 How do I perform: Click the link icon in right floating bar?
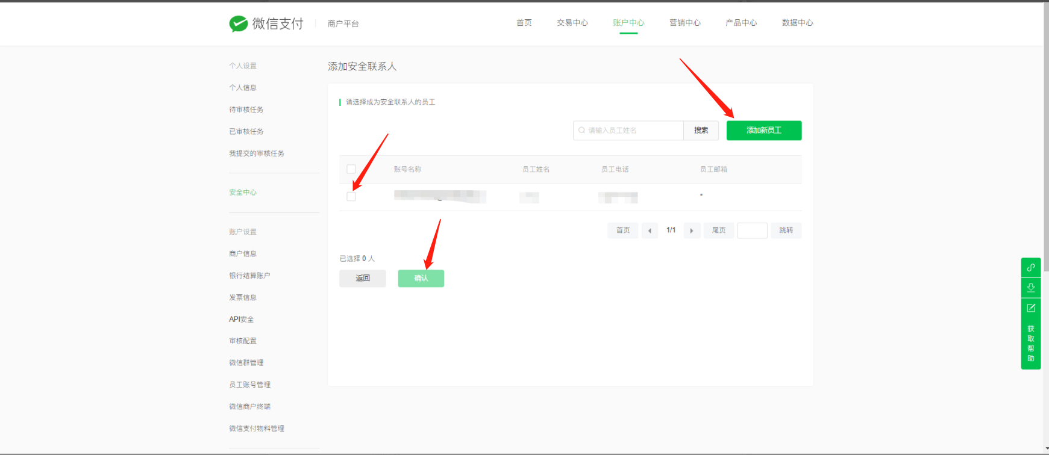pyautogui.click(x=1031, y=267)
